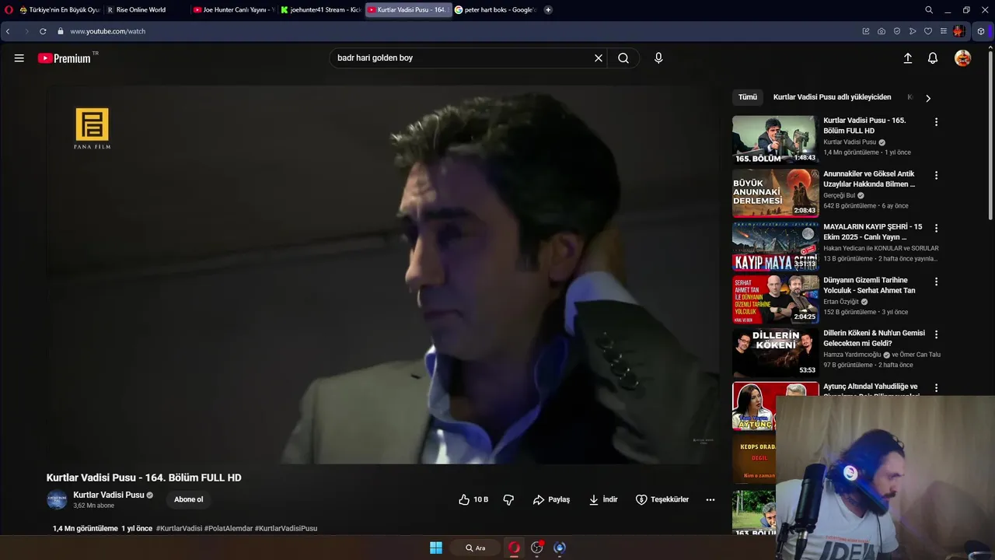The image size is (995, 560).
Task: Add page to bookmarks heart
Action: pyautogui.click(x=928, y=31)
